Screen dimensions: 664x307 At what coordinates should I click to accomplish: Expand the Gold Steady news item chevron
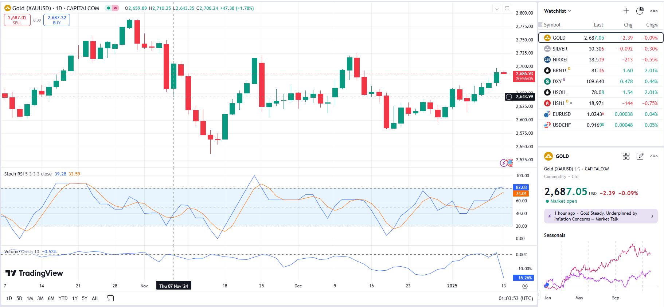pyautogui.click(x=652, y=216)
